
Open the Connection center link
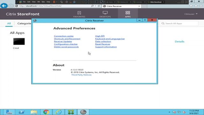(64, 36)
